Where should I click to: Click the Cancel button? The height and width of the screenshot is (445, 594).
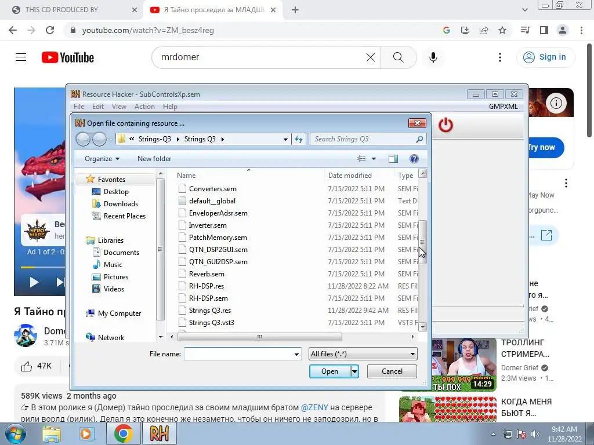pos(392,371)
